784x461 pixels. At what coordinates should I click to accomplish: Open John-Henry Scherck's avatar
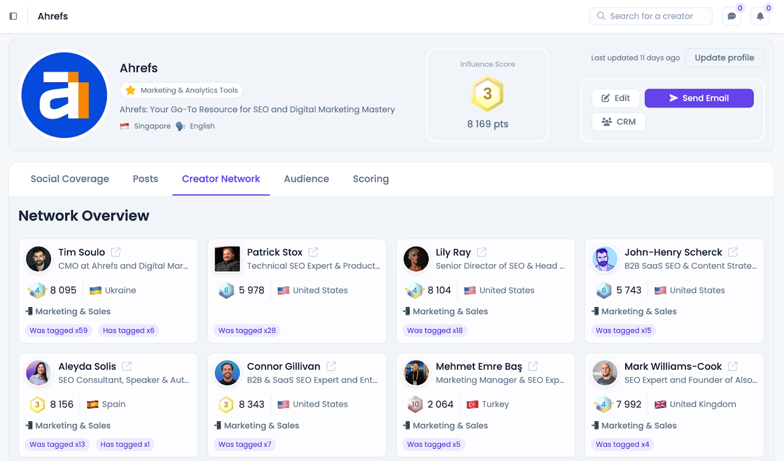tap(605, 259)
